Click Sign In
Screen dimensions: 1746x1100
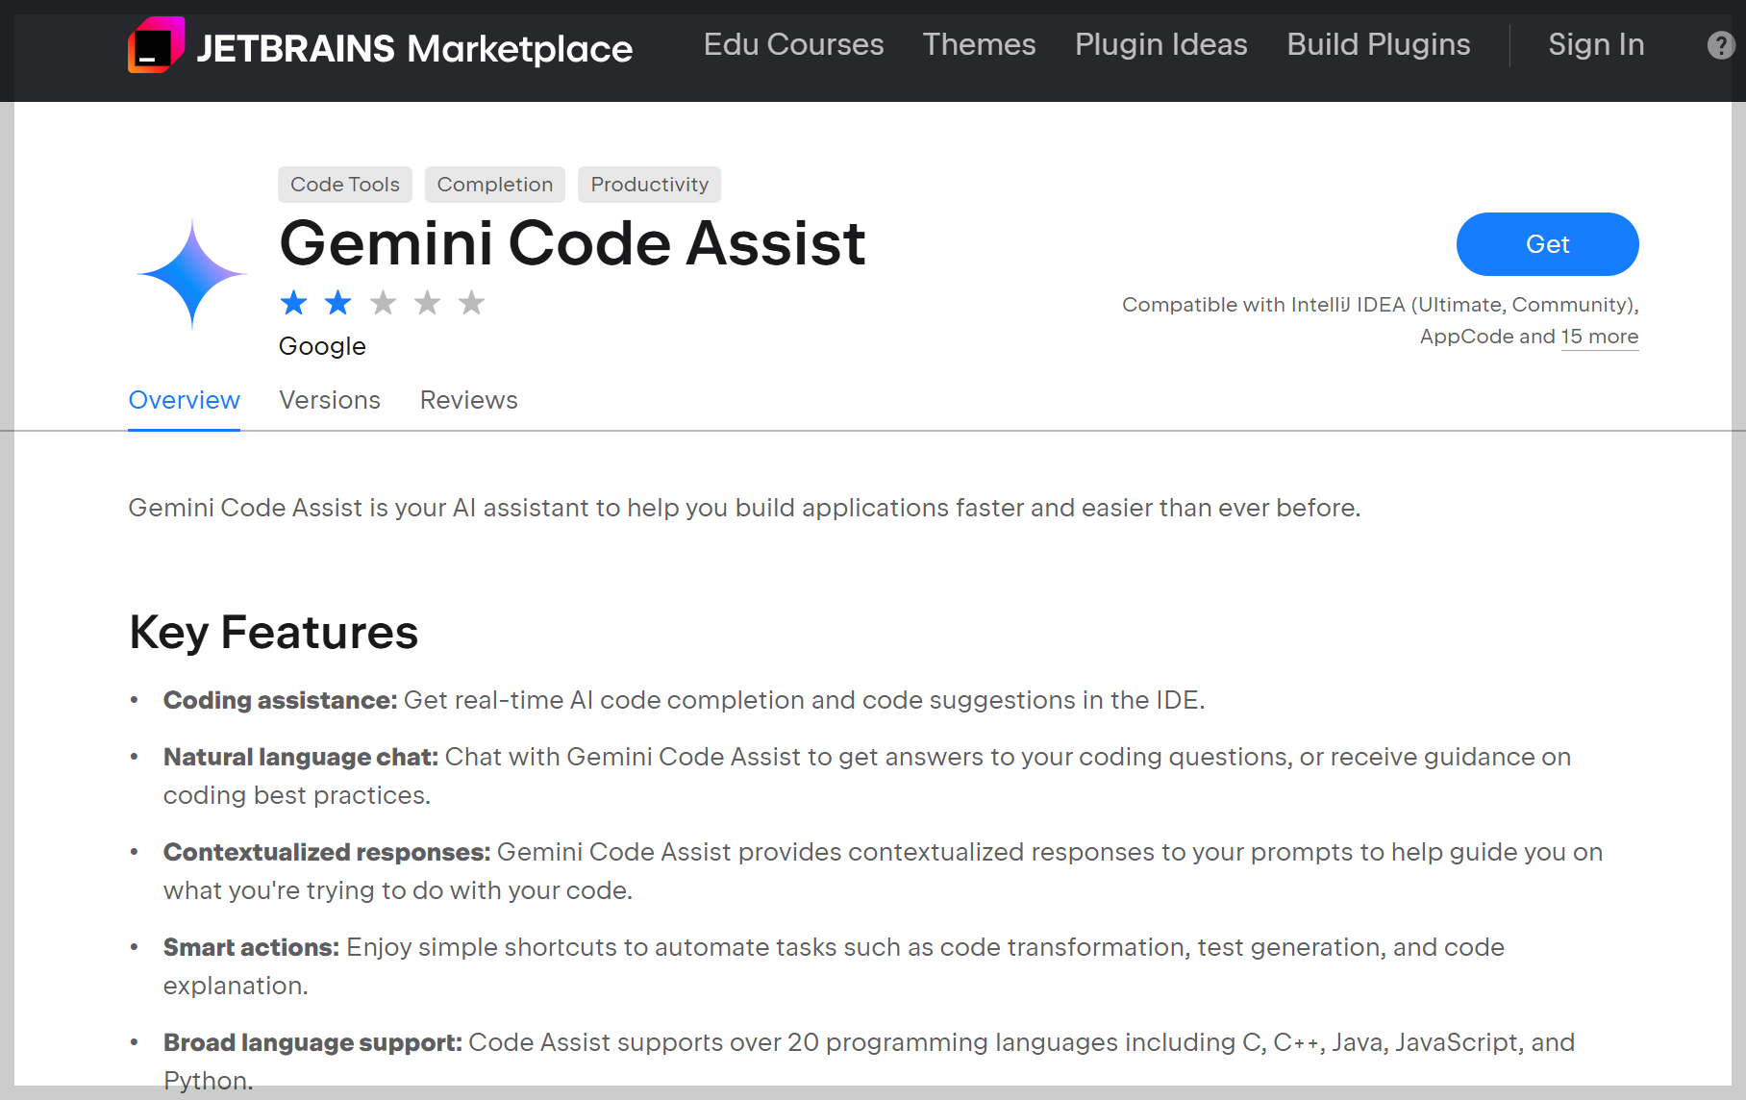[1596, 44]
